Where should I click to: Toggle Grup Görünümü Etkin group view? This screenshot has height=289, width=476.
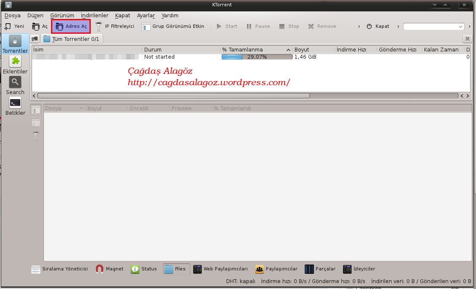pyautogui.click(x=173, y=27)
